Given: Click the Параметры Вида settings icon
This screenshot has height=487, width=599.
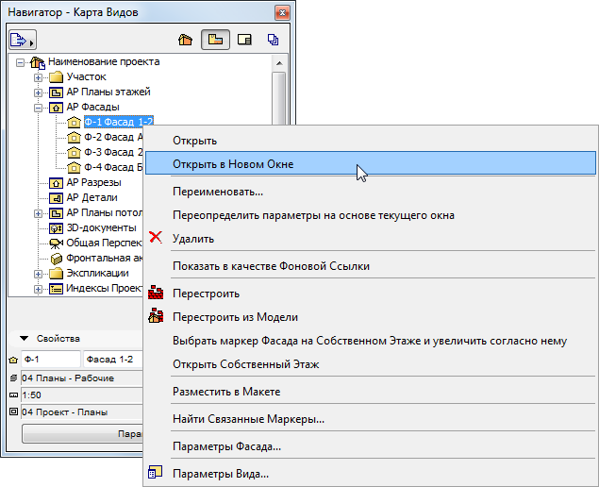Looking at the screenshot, I should click(x=155, y=473).
